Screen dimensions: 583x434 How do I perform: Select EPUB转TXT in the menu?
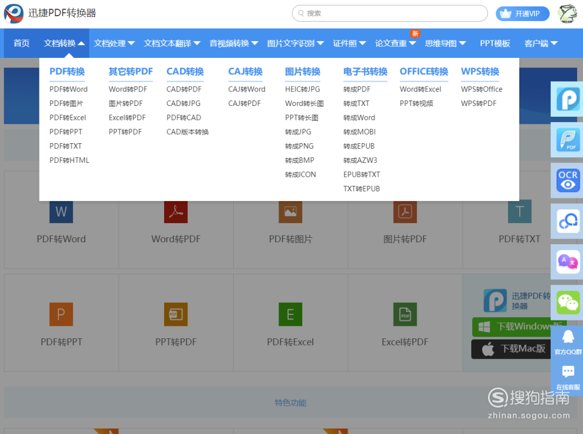coord(361,175)
